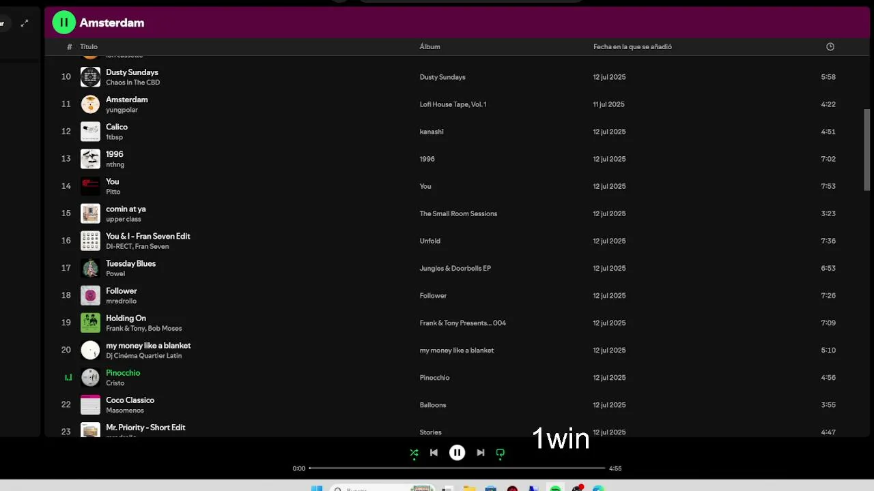Open the album kanashī
The width and height of the screenshot is (874, 491).
[x=432, y=132]
